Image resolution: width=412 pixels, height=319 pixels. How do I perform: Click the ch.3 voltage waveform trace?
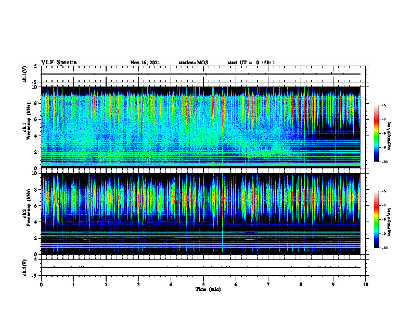pos(201,267)
